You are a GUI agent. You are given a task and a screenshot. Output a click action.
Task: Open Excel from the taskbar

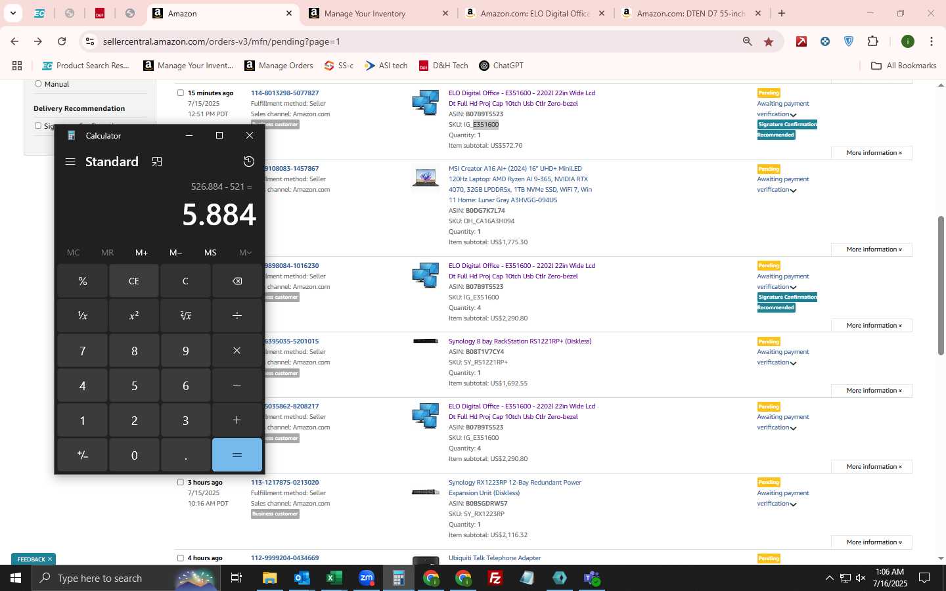point(334,578)
